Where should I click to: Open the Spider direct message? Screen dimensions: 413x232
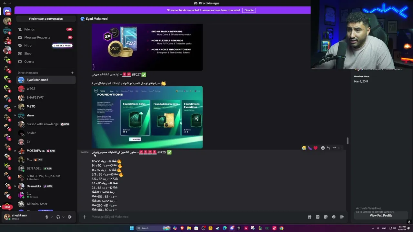(x=46, y=133)
